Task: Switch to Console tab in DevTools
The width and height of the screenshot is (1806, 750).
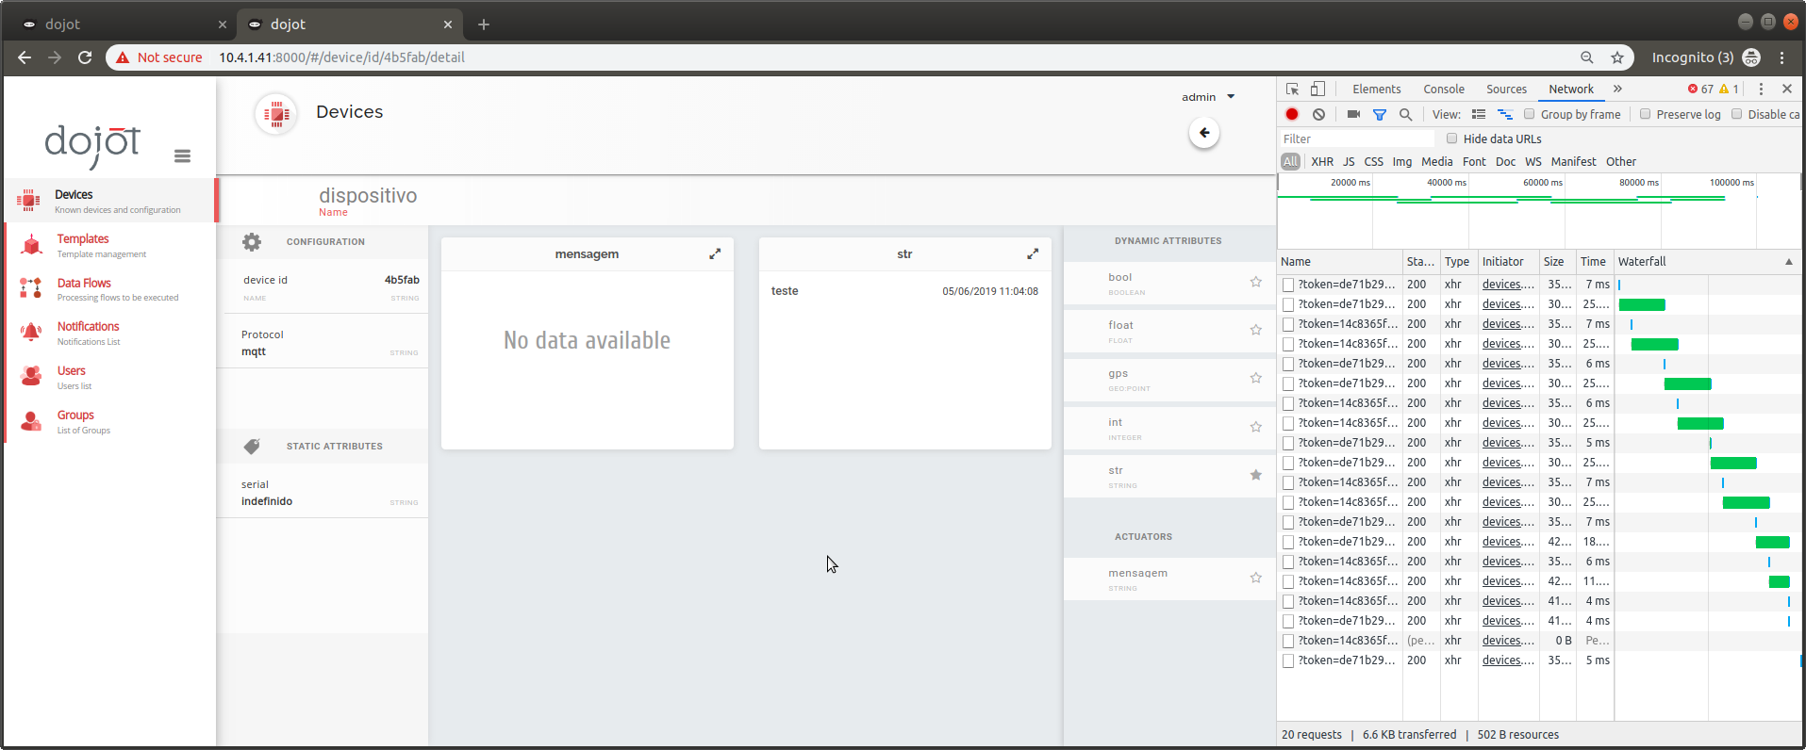Action: [x=1444, y=89]
